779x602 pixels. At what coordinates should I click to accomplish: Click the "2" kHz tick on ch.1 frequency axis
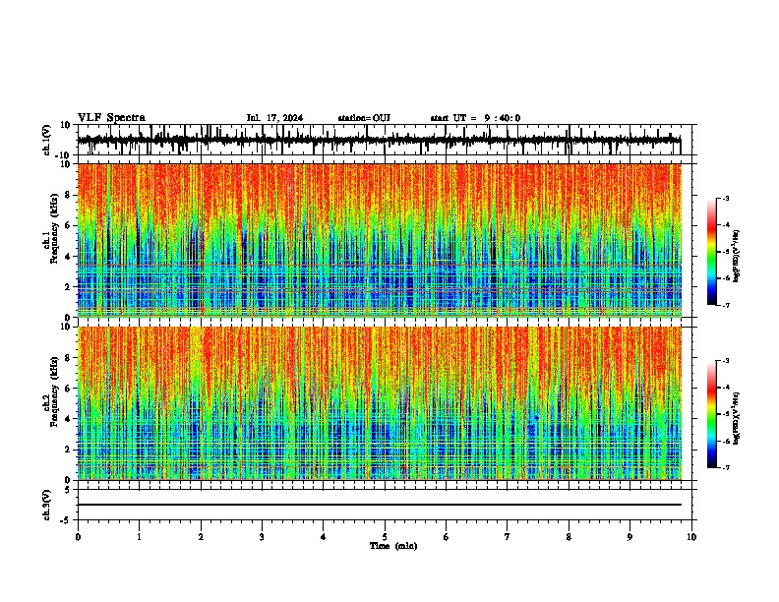(68, 286)
